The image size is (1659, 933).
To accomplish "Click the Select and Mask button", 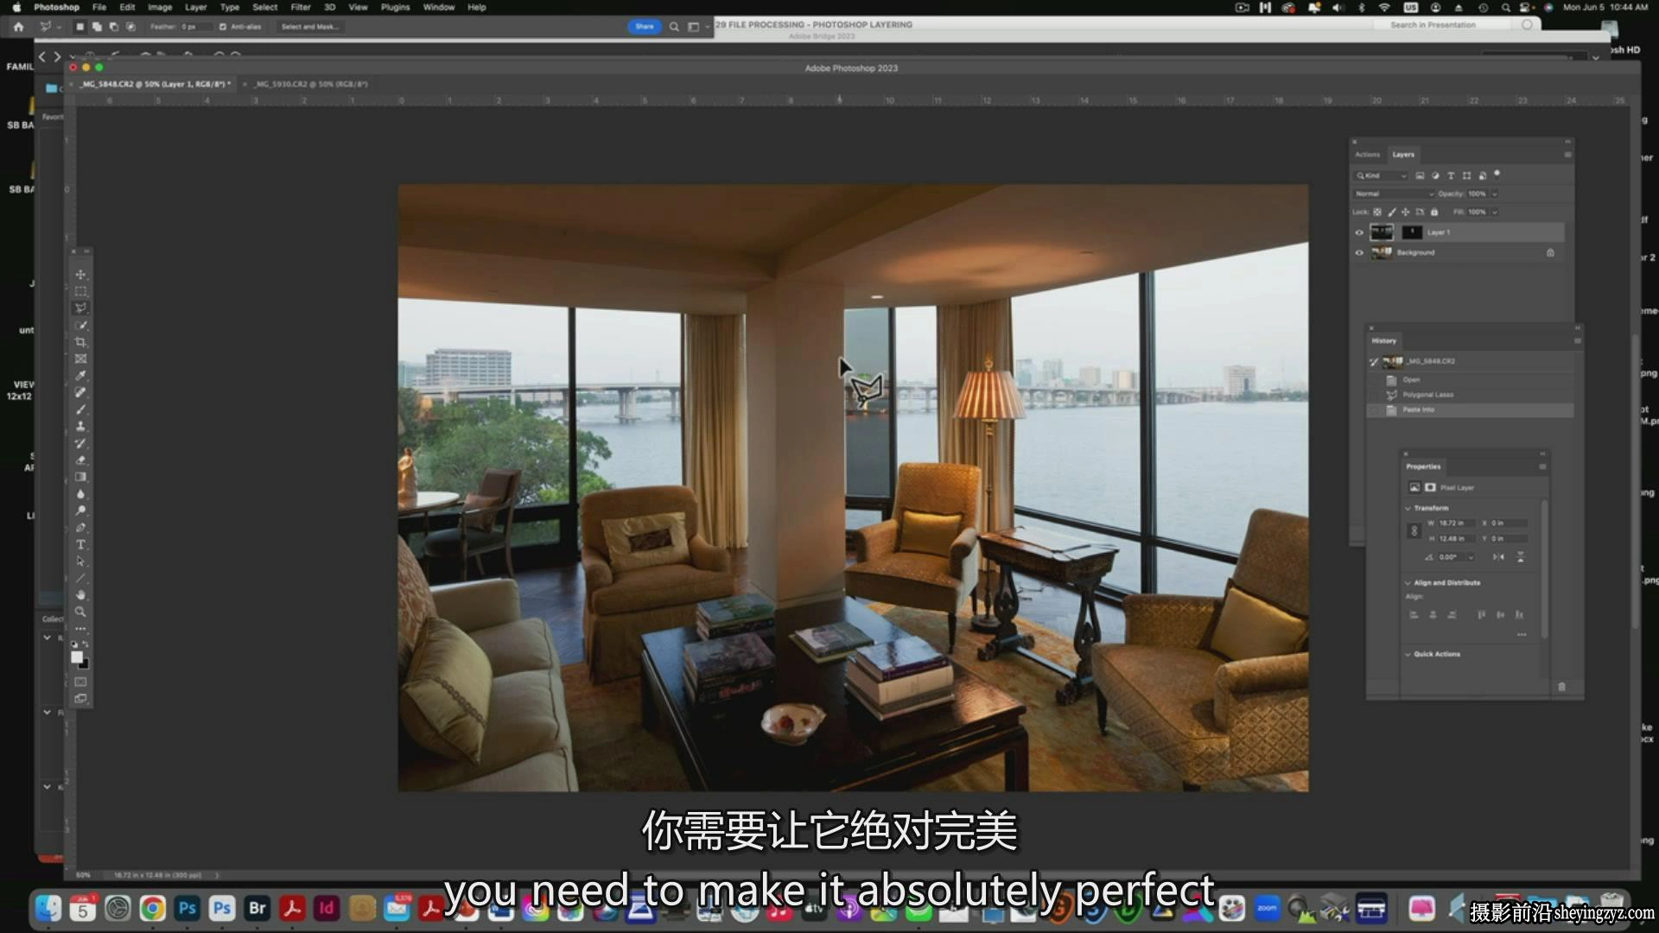I will [x=310, y=27].
